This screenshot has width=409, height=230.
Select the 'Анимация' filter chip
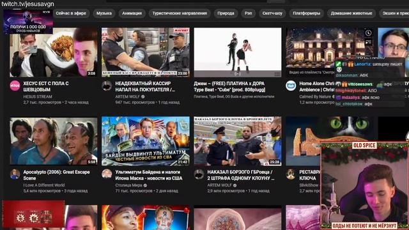pos(132,13)
